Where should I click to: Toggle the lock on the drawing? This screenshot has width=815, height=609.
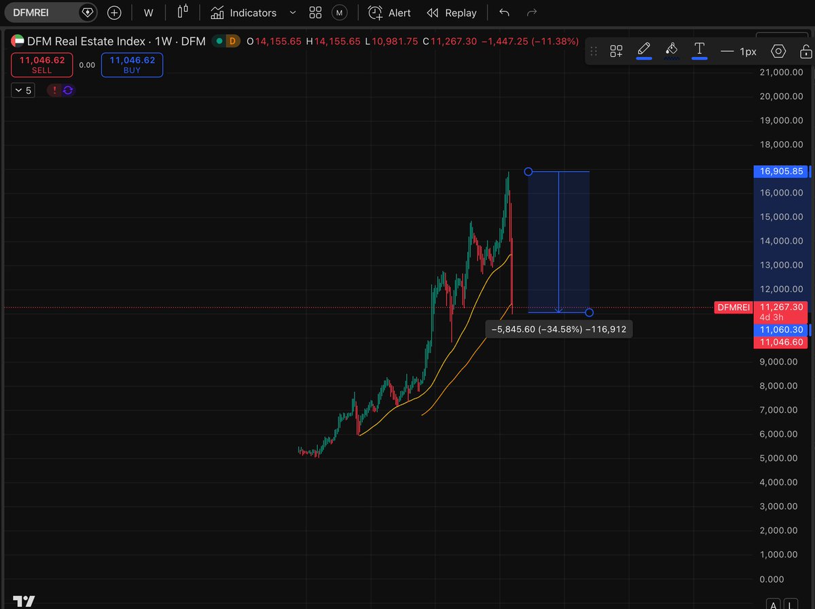tap(805, 51)
